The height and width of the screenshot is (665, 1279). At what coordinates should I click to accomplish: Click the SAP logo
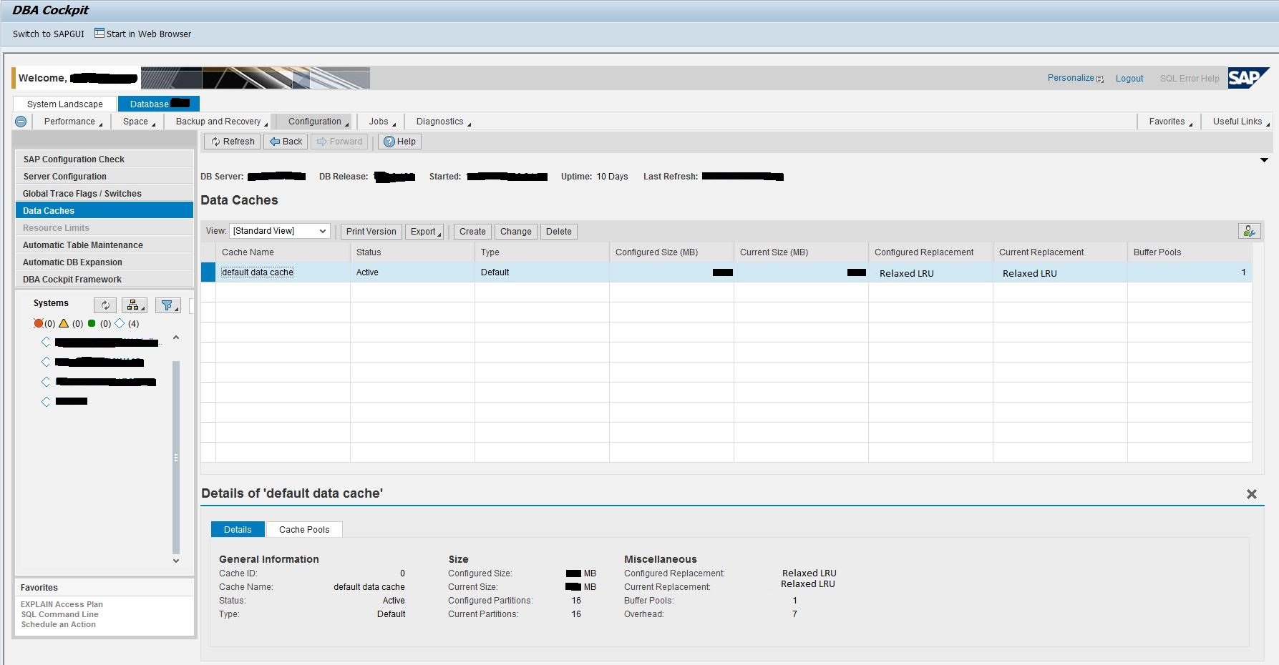point(1248,77)
